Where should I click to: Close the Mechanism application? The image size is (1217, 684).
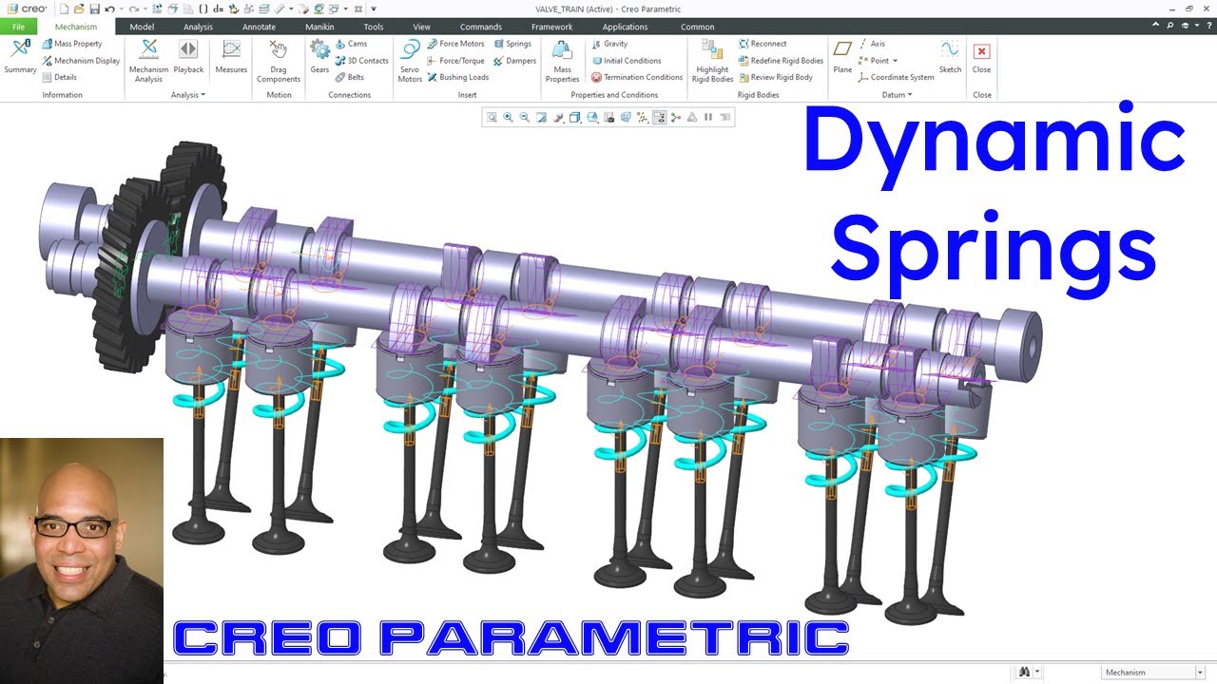pyautogui.click(x=981, y=58)
